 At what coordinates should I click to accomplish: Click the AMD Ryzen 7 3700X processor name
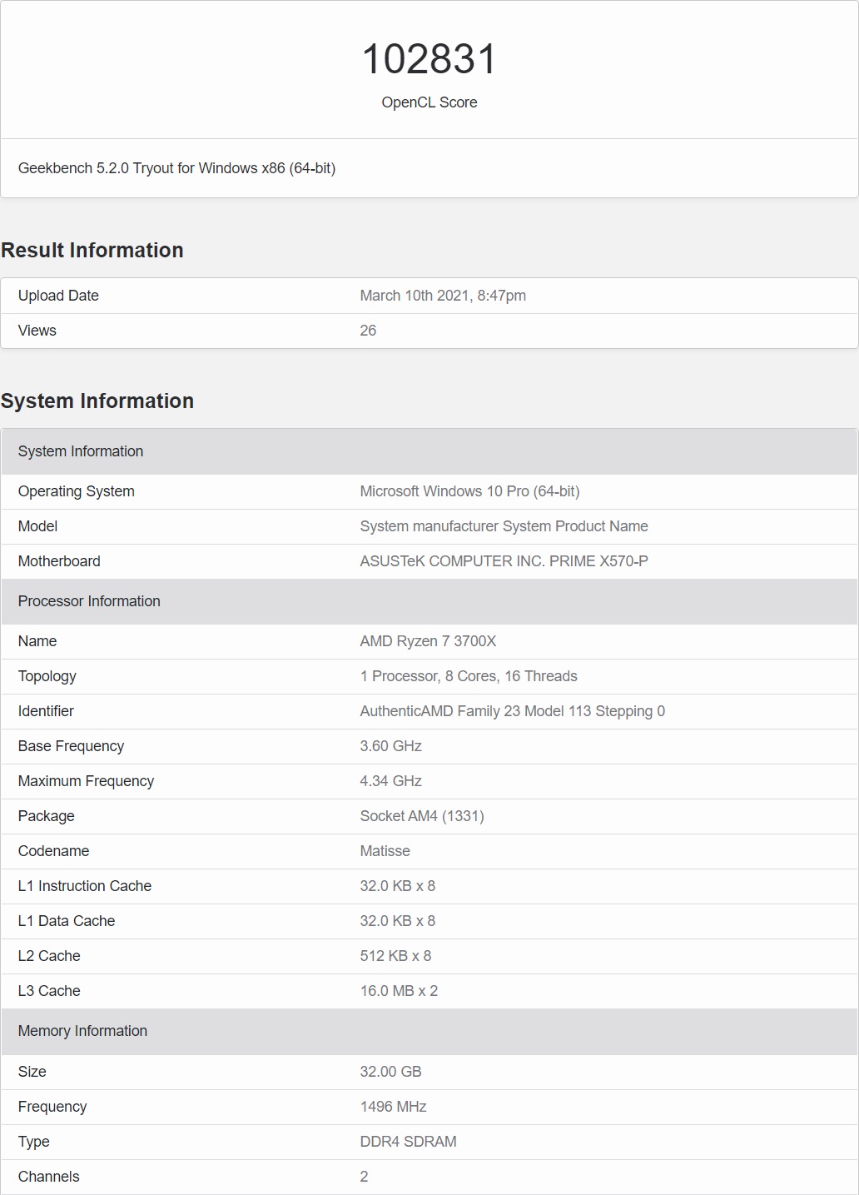point(428,641)
